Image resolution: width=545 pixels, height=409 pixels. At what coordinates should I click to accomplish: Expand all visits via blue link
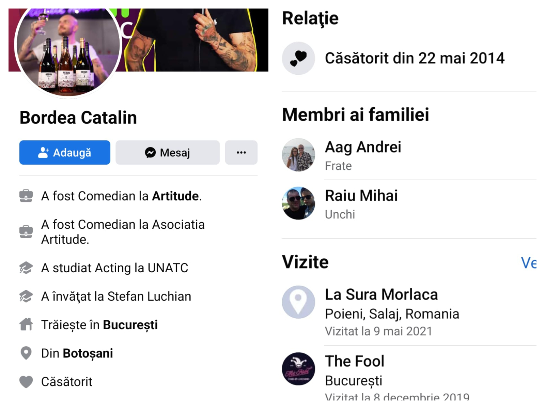coord(529,263)
